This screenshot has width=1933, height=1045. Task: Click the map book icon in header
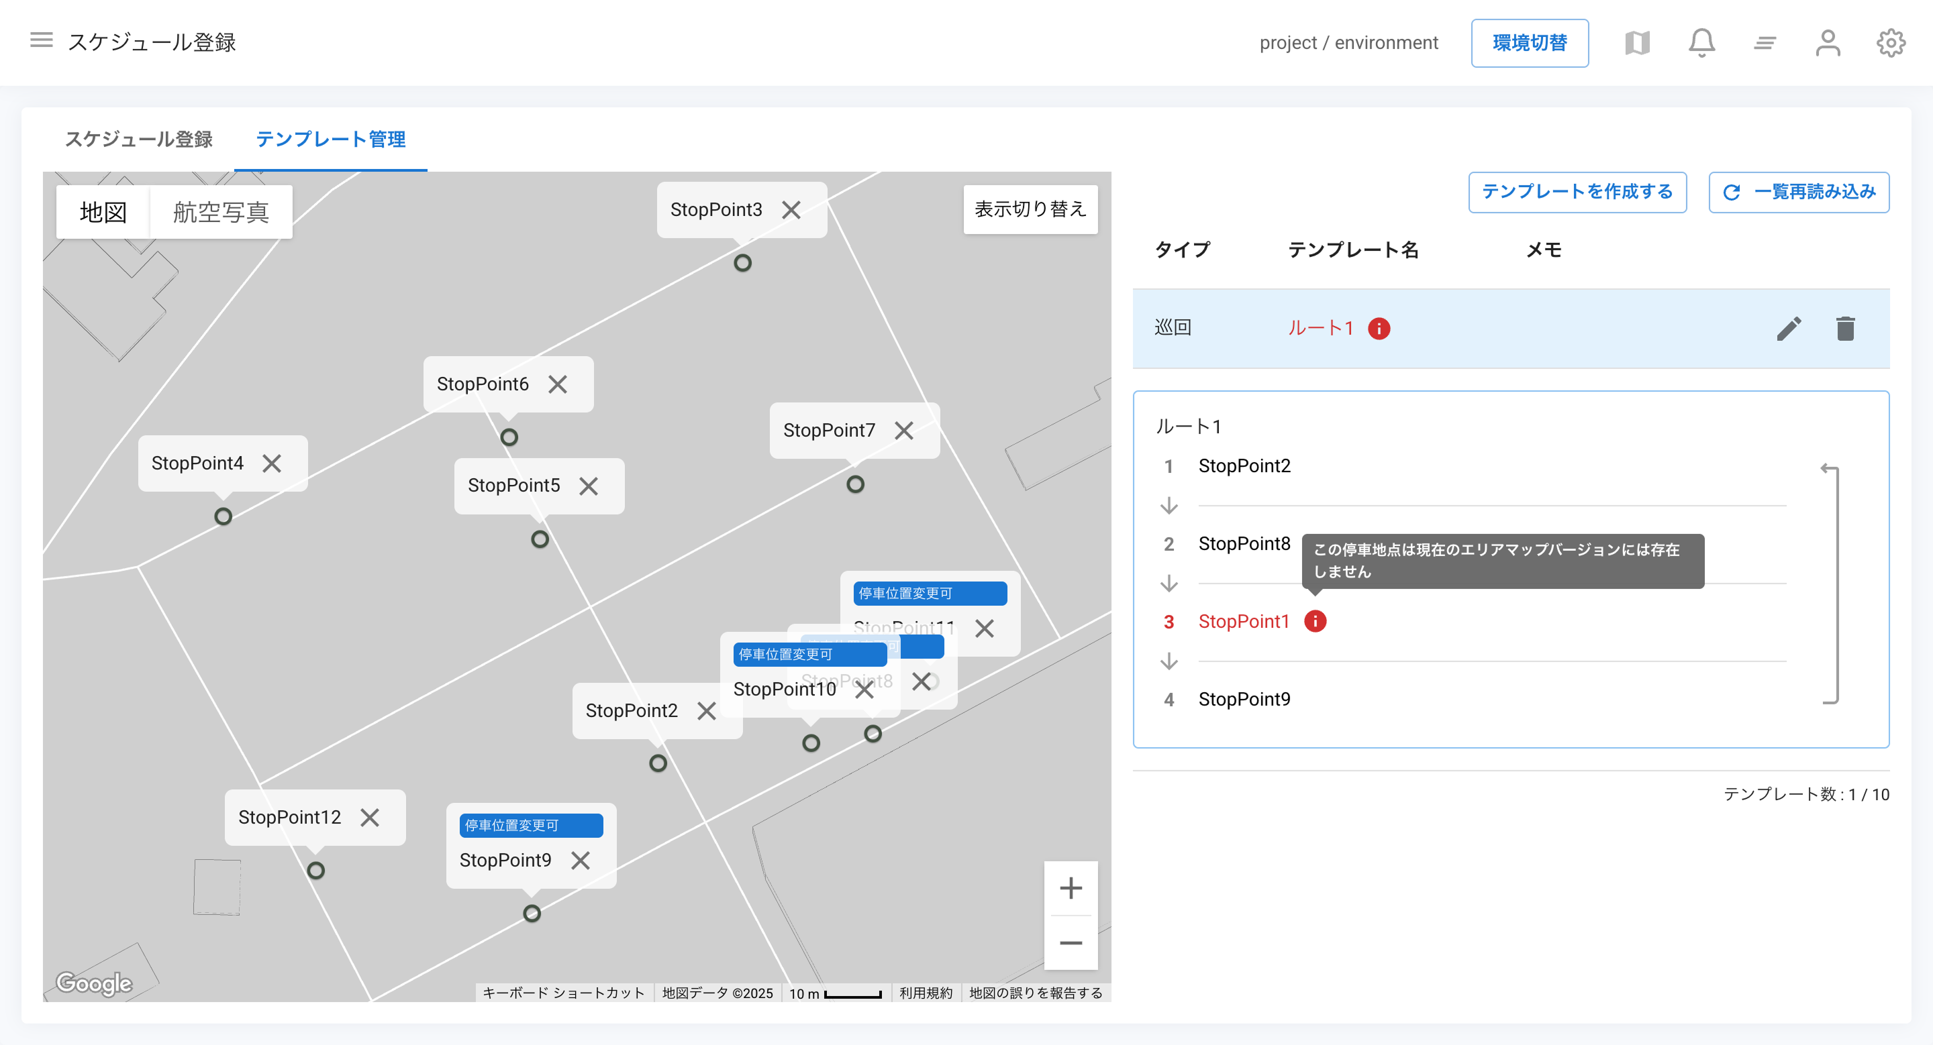click(1638, 43)
